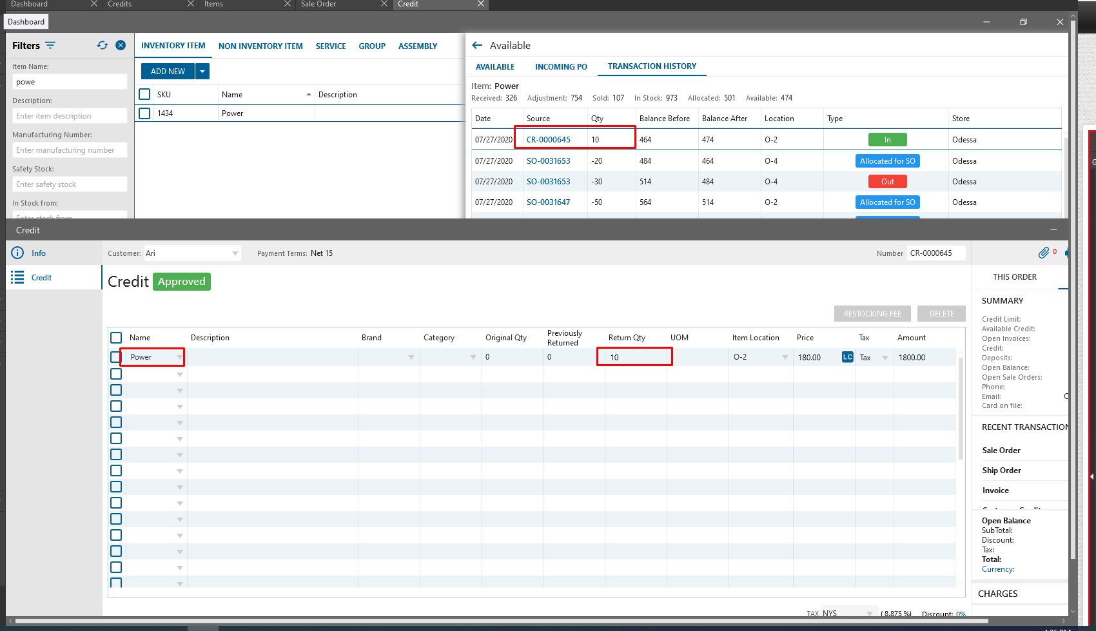1096x631 pixels.
Task: Expand the Customer dropdown showing Ari
Action: 235,253
